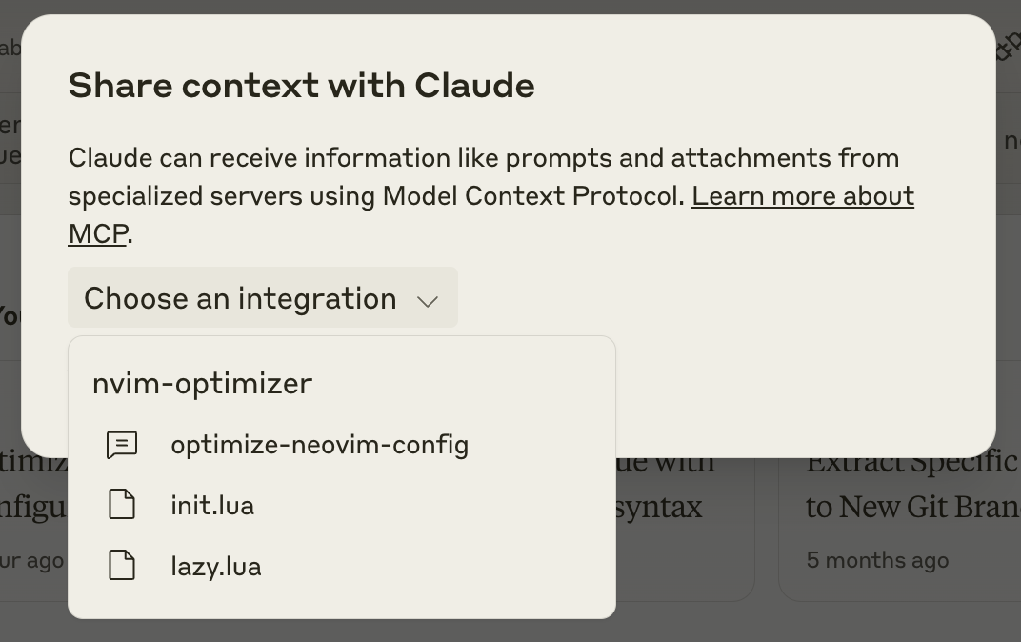Select the nvim-optimizer group header
Image resolution: width=1021 pixels, height=642 pixels.
click(x=203, y=383)
